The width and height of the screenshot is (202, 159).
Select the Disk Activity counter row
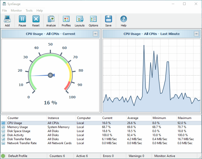click(x=101, y=135)
